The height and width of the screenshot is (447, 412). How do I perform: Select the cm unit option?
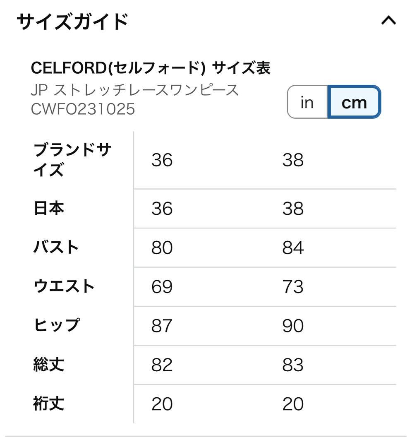[354, 103]
